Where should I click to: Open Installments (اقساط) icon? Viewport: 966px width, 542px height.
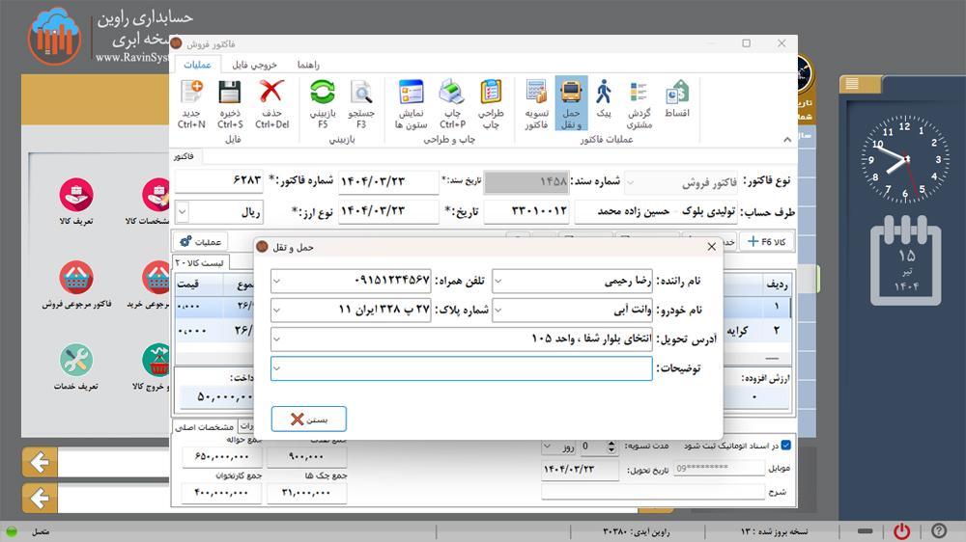click(677, 95)
